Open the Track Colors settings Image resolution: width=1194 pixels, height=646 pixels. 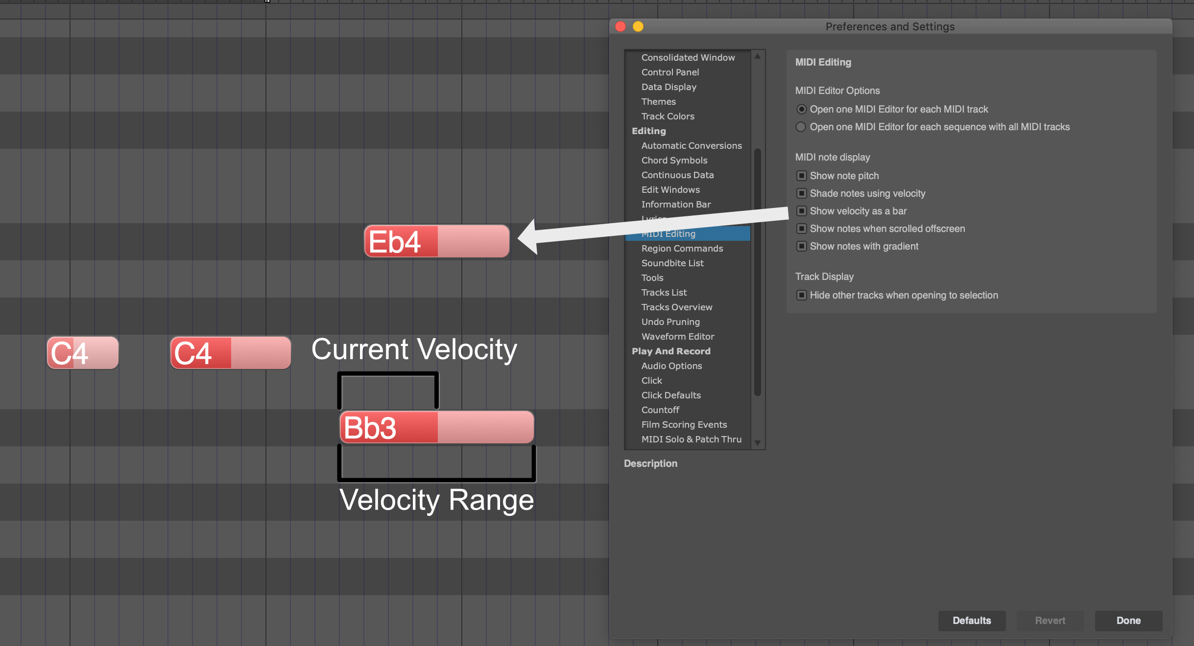point(667,116)
